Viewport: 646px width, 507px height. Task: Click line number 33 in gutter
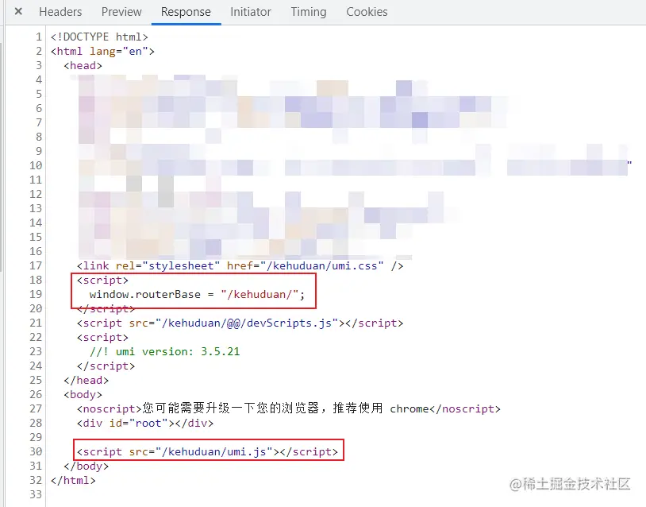(36, 494)
